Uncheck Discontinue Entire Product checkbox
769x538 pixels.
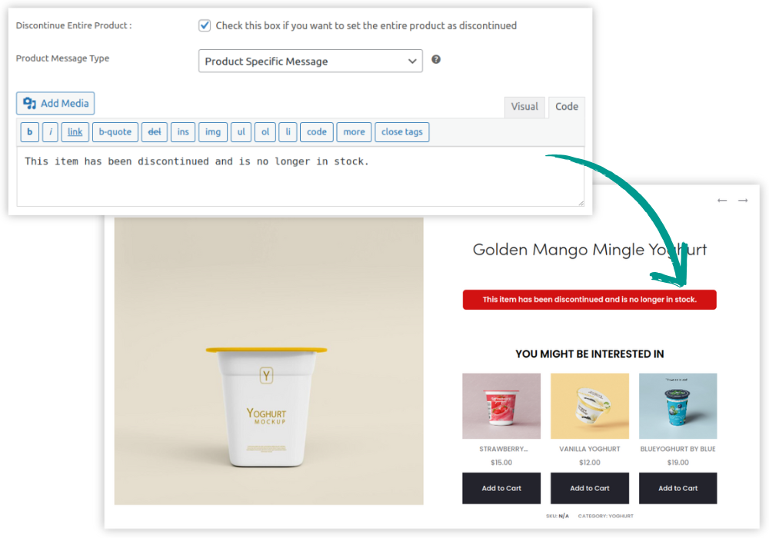tap(205, 25)
